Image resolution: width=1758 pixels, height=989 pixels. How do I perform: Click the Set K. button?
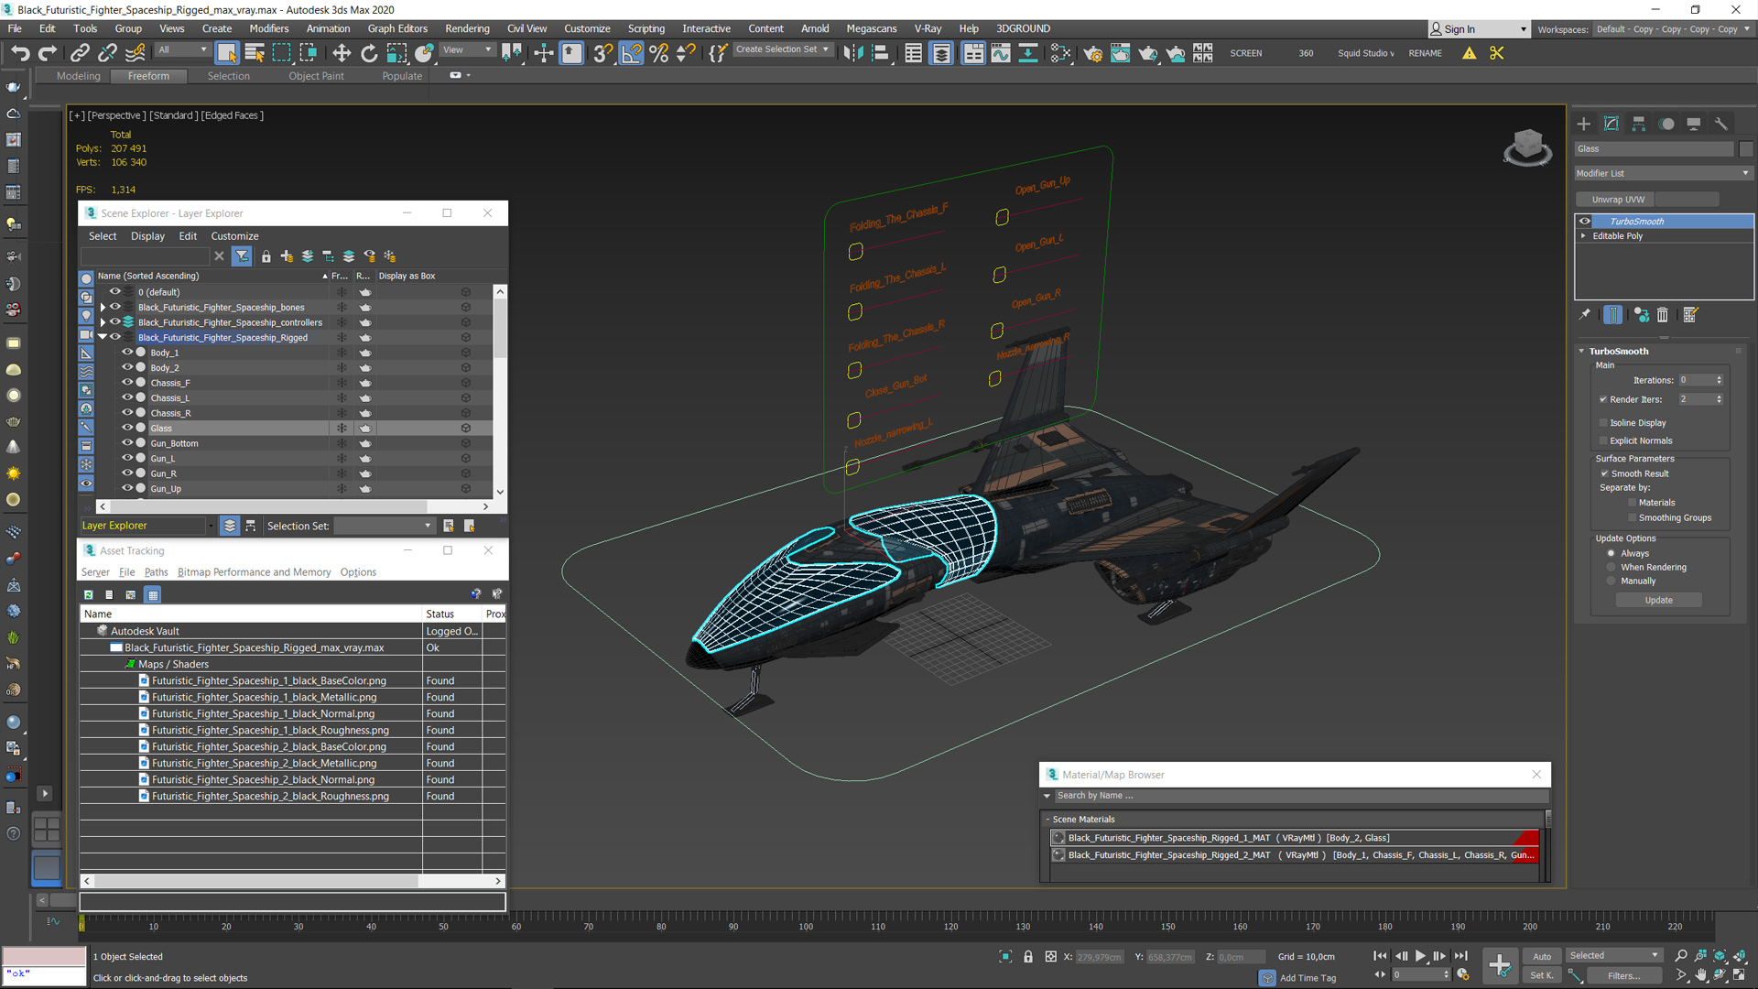tap(1542, 976)
